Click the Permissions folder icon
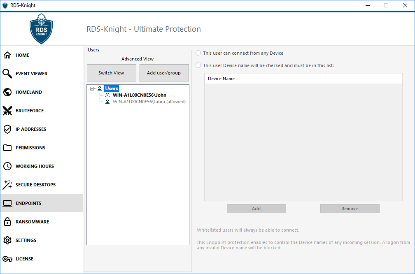 pos(7,148)
